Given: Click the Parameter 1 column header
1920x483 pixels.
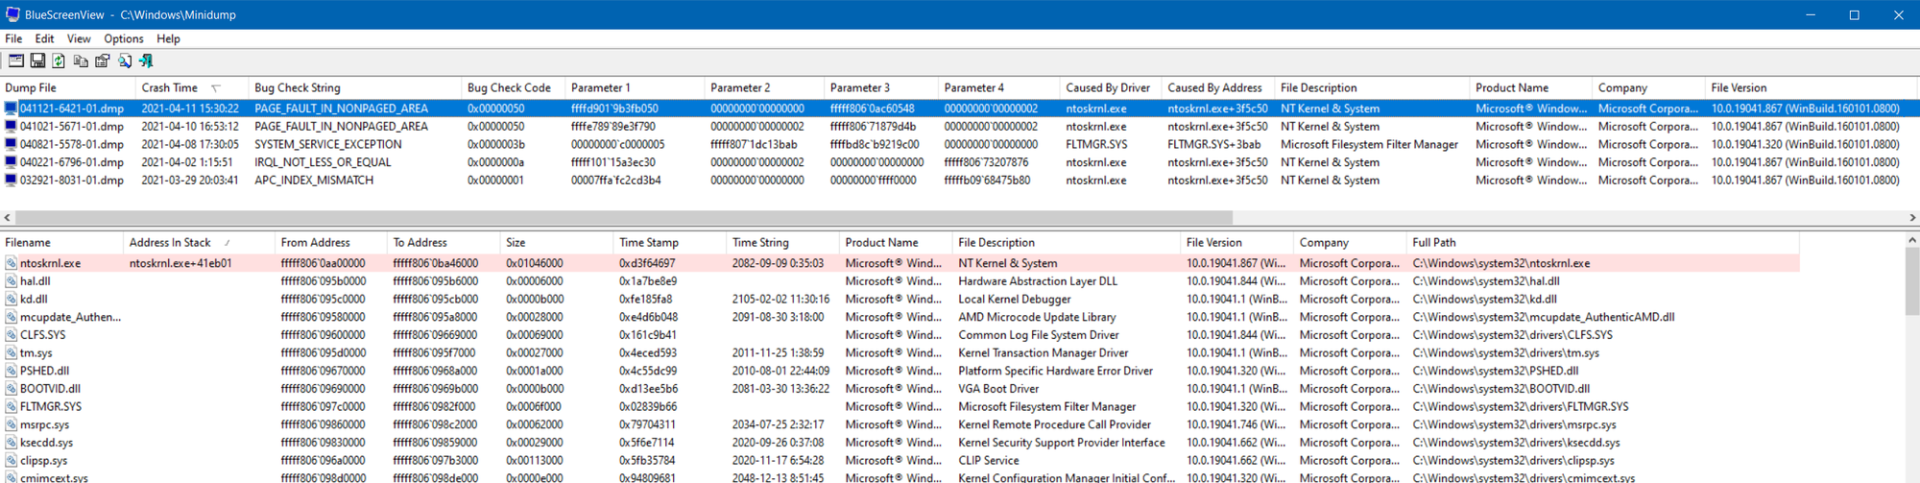Looking at the screenshot, I should pos(635,87).
